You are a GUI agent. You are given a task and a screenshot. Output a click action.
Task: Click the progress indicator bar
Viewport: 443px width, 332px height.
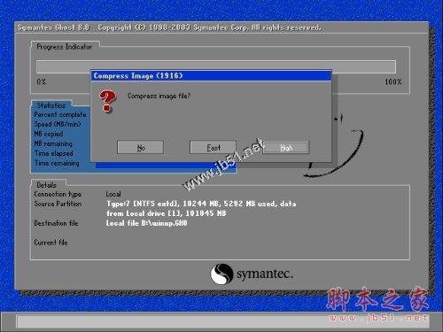(x=216, y=66)
